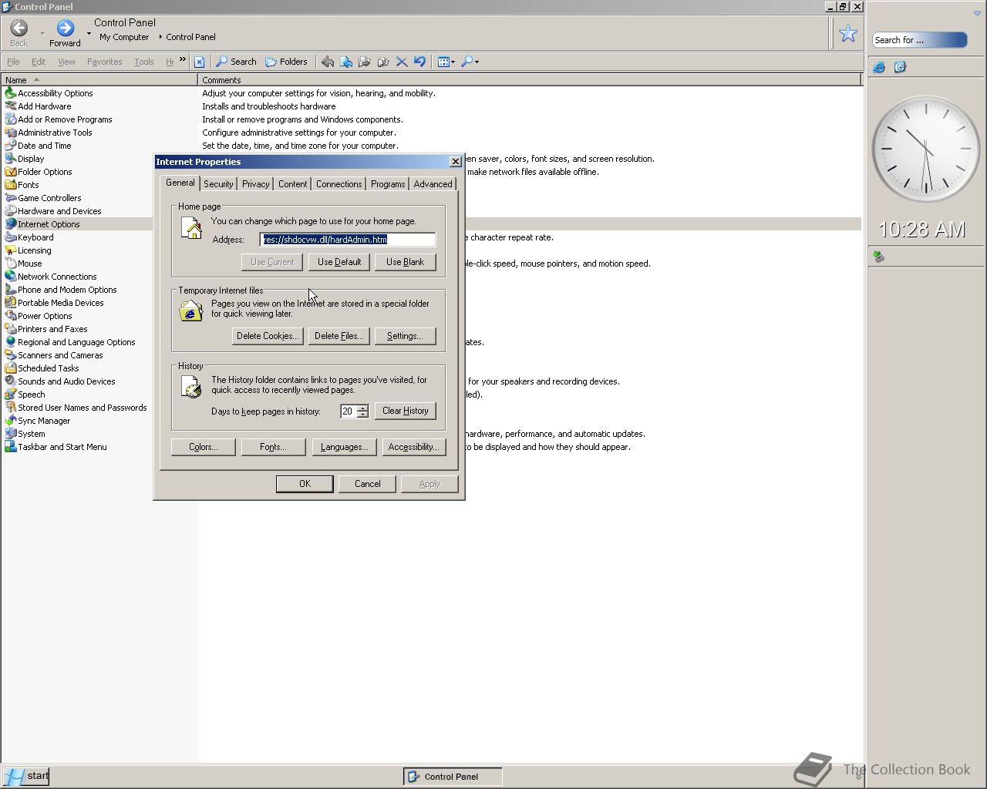Open the magnifier toolbar dropdown

click(x=470, y=62)
